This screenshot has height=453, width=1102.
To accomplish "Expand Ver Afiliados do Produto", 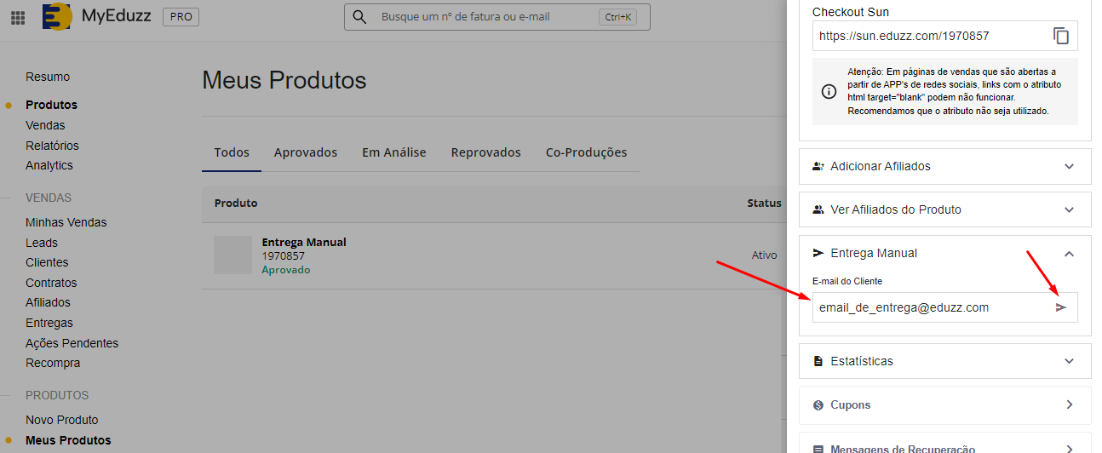I will coord(1069,209).
